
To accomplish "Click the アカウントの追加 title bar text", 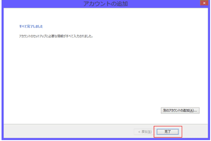I will click(x=106, y=4).
